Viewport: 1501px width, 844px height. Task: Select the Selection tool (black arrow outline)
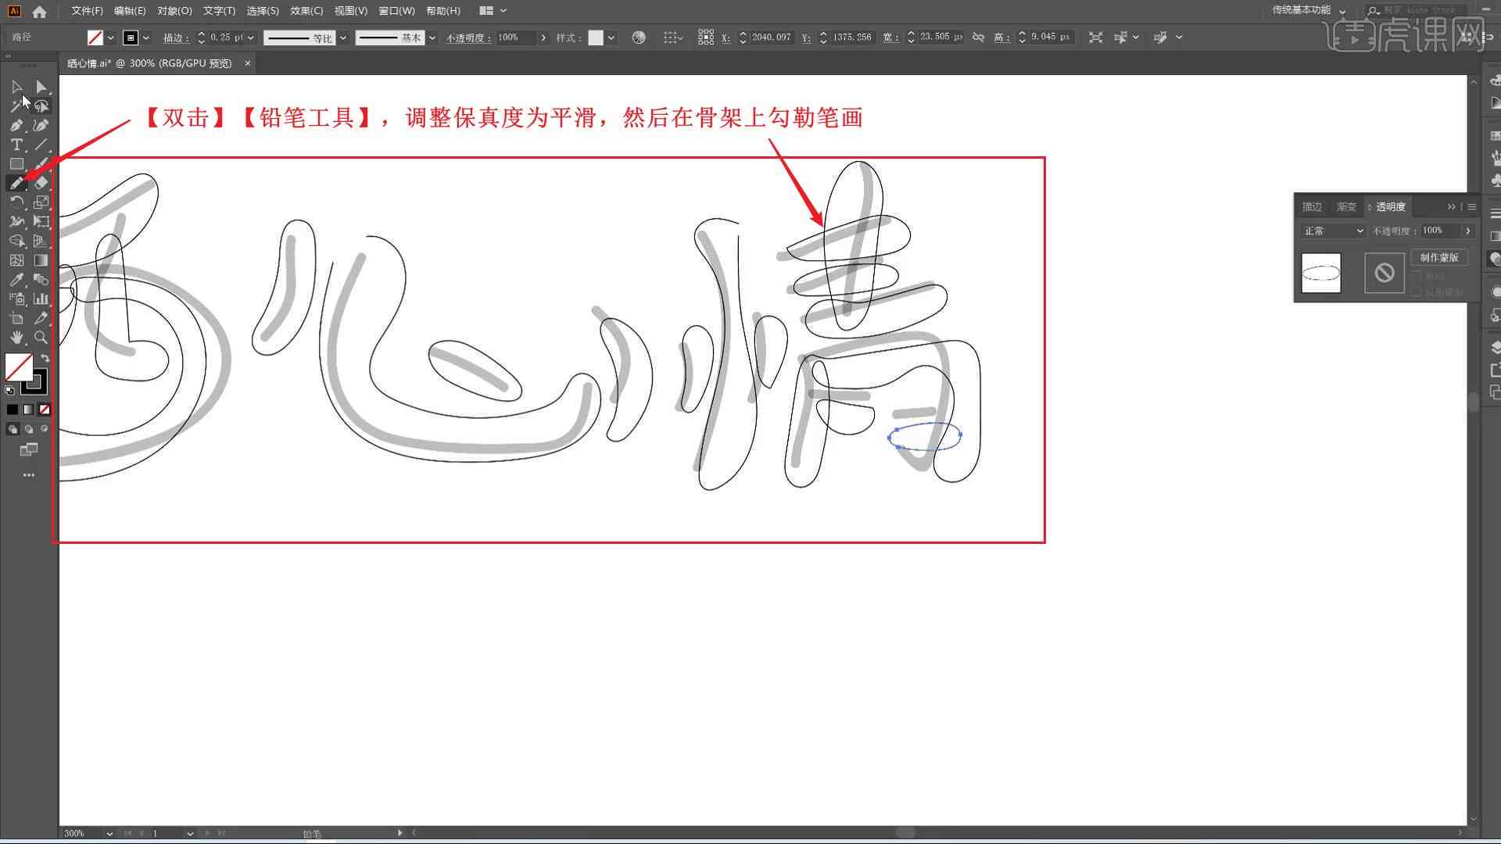point(16,87)
